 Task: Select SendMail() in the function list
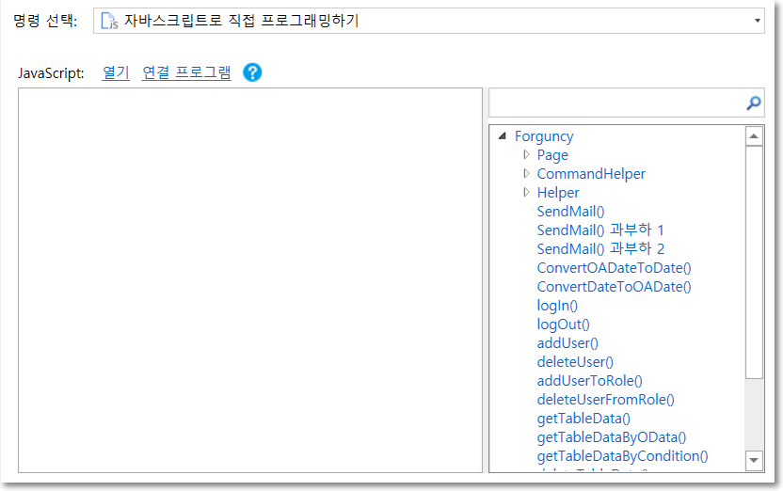pos(570,212)
